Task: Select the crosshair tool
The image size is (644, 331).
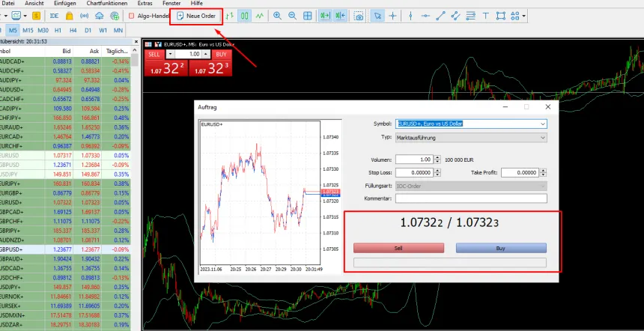Action: [392, 16]
